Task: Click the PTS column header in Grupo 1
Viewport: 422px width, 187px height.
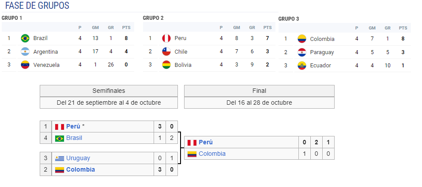Action: (126, 28)
